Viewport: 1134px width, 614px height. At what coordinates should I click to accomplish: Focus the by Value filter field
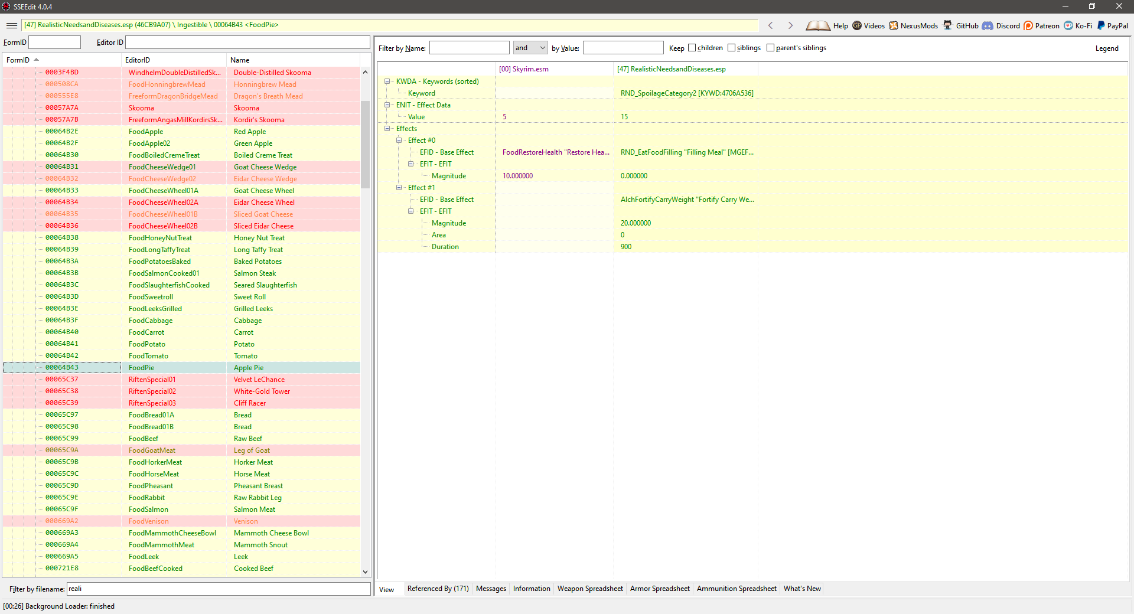pos(623,48)
